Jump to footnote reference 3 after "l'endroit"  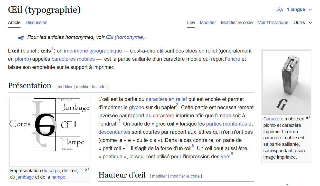[119, 121]
